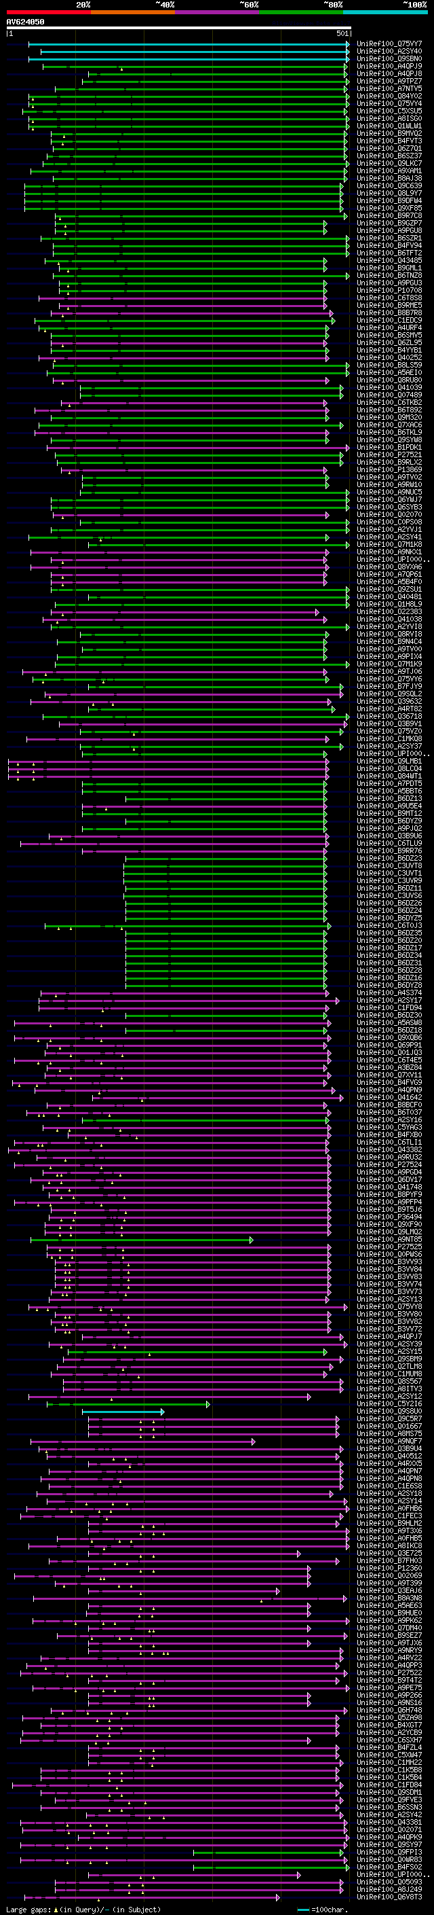
Task: Select the UniRef100_A5ASW8 label
Action: coord(389,1023)
